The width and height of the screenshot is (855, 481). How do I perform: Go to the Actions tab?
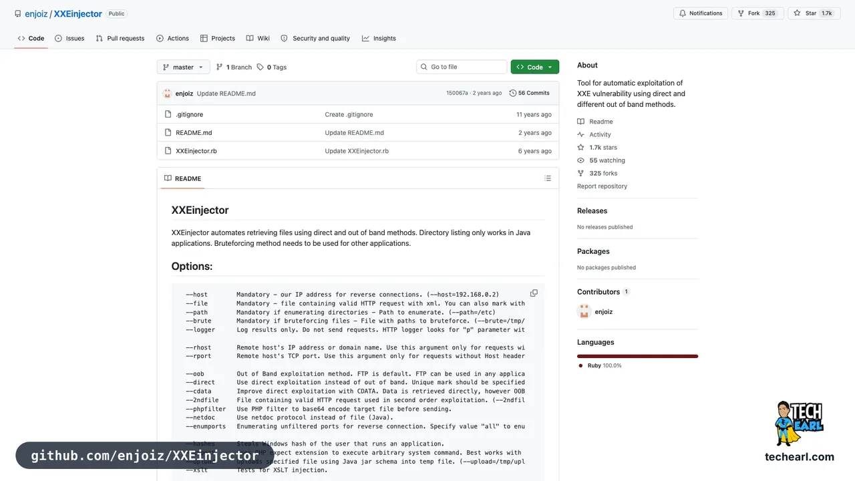[x=172, y=38]
